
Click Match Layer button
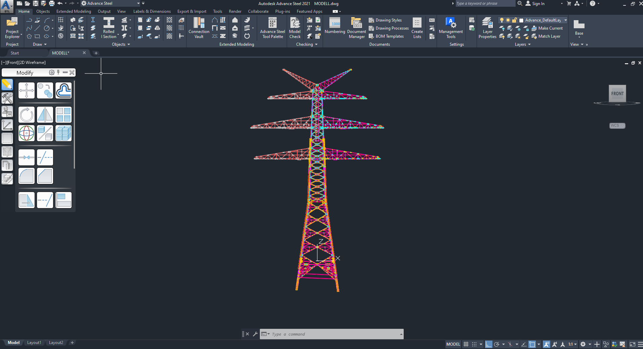point(546,36)
